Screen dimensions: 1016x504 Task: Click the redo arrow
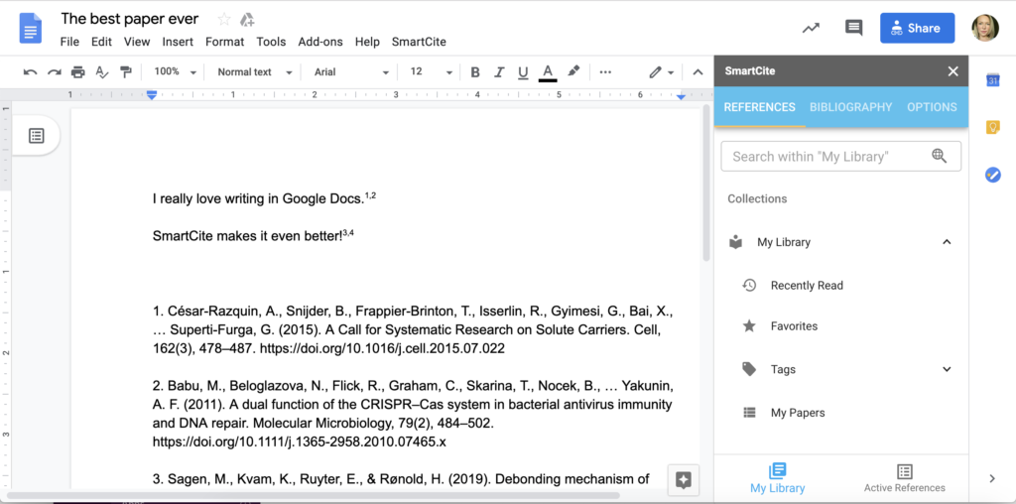[55, 71]
